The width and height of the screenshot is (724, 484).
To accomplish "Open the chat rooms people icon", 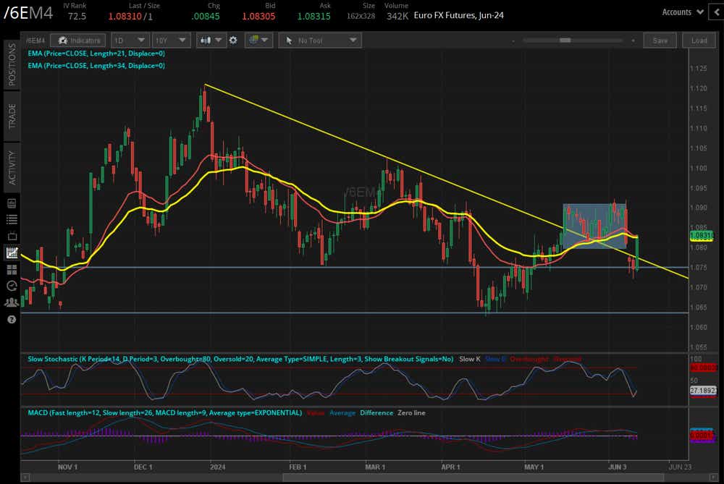I will (x=11, y=301).
